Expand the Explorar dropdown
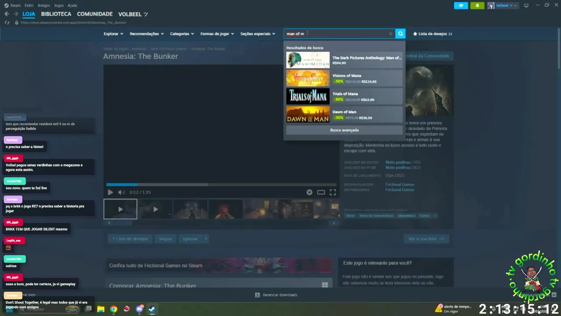 pos(113,34)
